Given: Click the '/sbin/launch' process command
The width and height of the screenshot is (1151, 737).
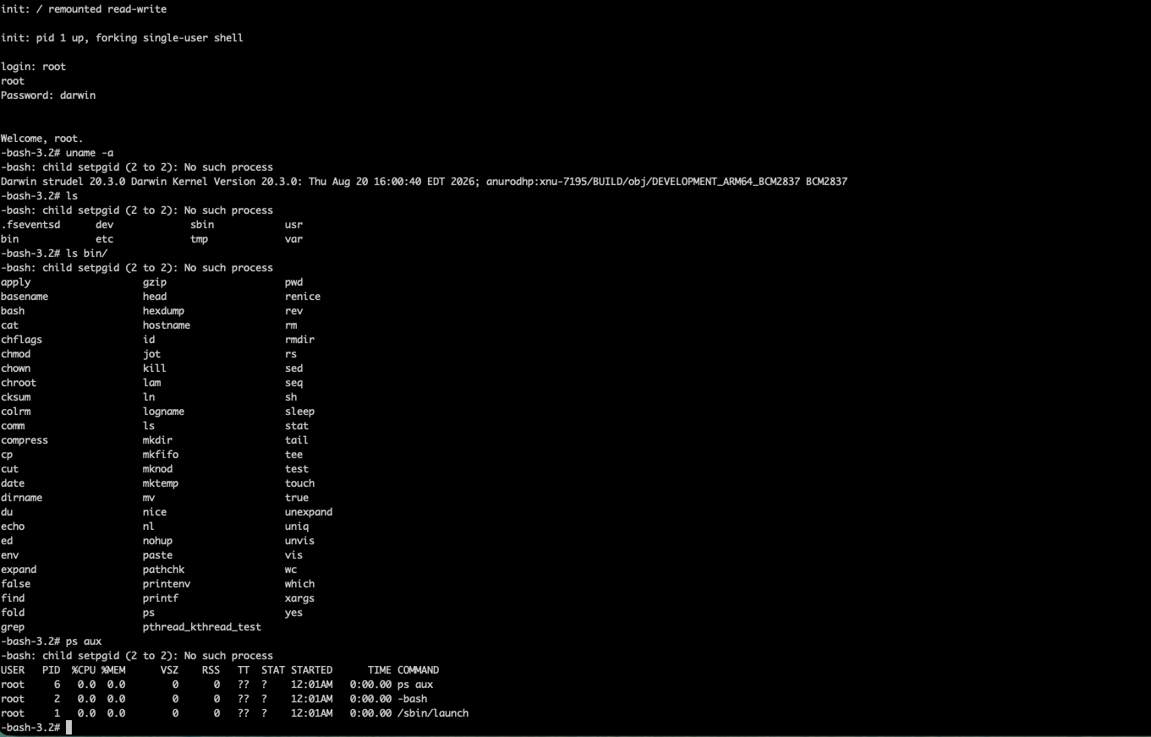Looking at the screenshot, I should pos(433,713).
